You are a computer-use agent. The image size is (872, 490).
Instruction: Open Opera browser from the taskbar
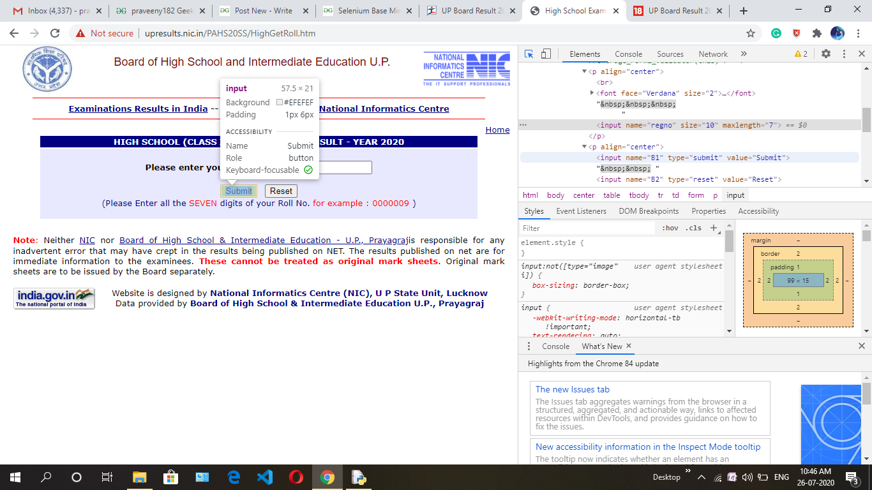(296, 477)
